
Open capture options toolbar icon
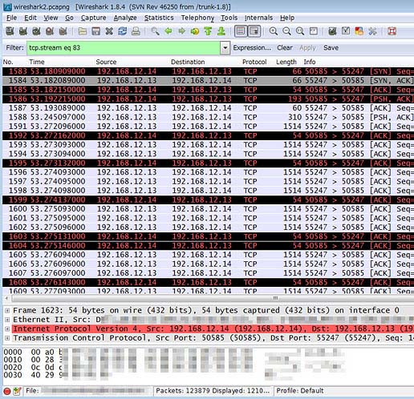pyautogui.click(x=23, y=31)
